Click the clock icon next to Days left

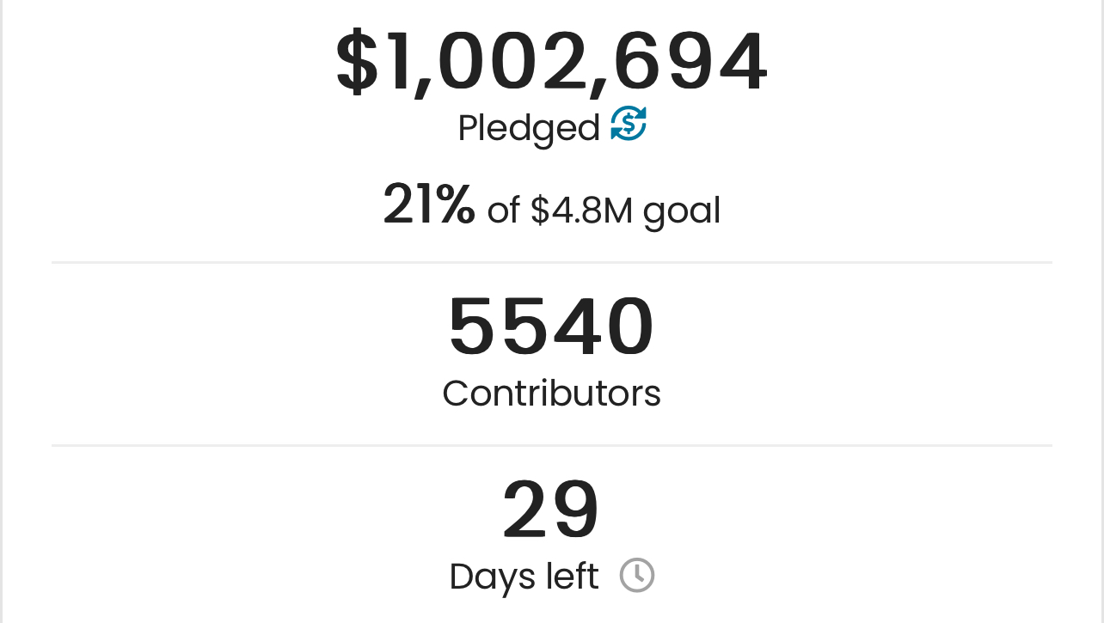[637, 576]
